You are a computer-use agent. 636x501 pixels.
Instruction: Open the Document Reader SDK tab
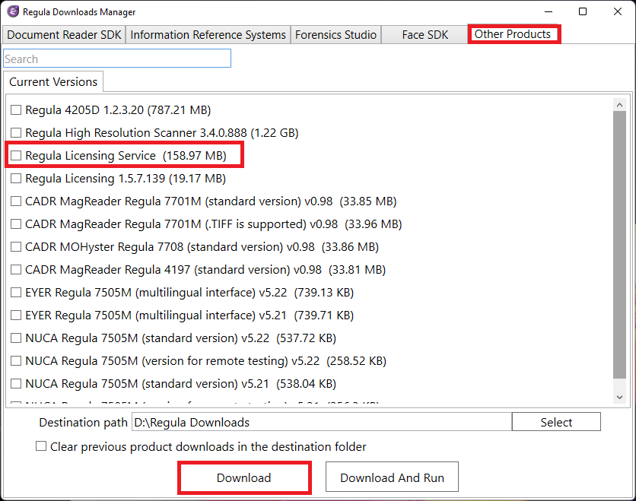[x=64, y=35]
